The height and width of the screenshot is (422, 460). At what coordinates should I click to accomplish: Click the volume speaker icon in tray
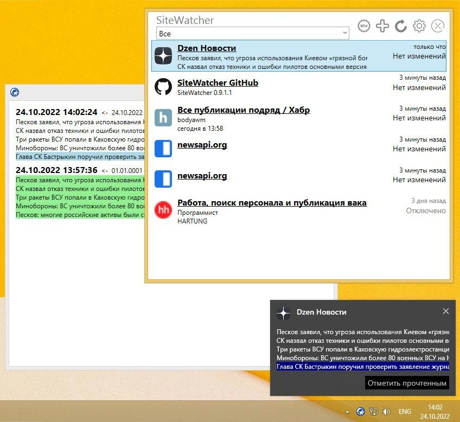coord(387,411)
